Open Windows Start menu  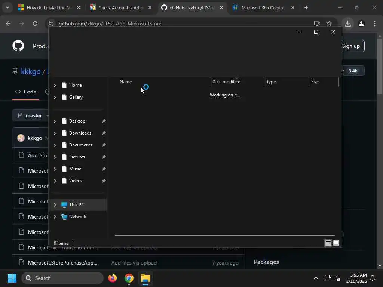coord(12,278)
